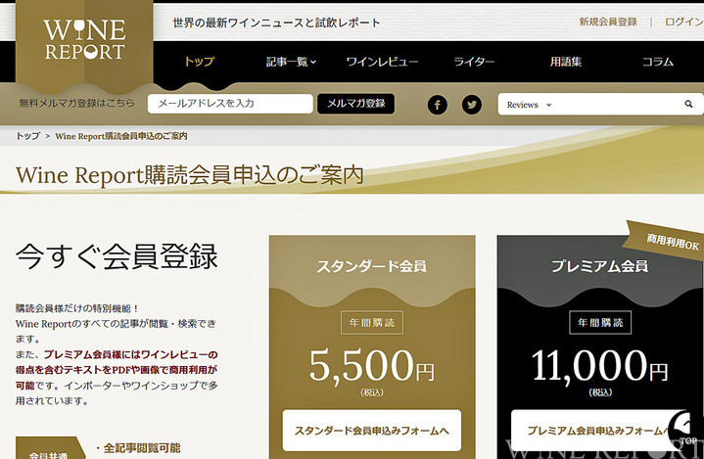
Task: Open the トップ navigation tab
Action: pos(199,62)
